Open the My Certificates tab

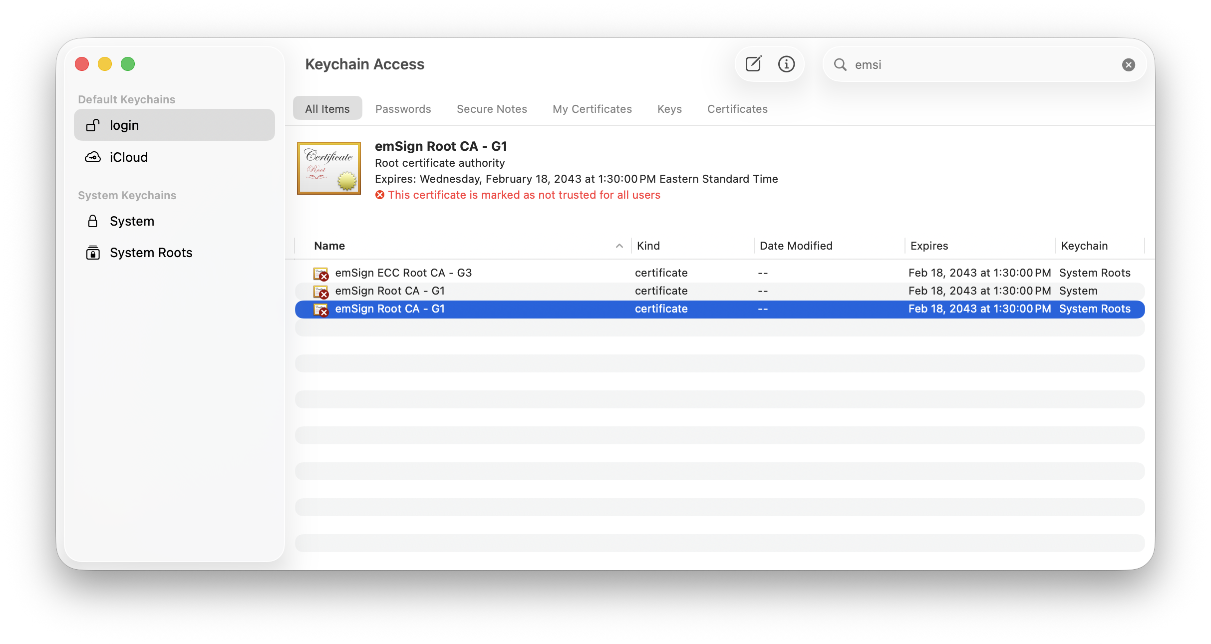pos(593,109)
